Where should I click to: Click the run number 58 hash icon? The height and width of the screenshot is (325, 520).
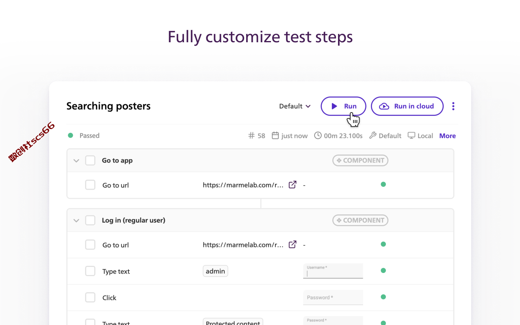[251, 136]
